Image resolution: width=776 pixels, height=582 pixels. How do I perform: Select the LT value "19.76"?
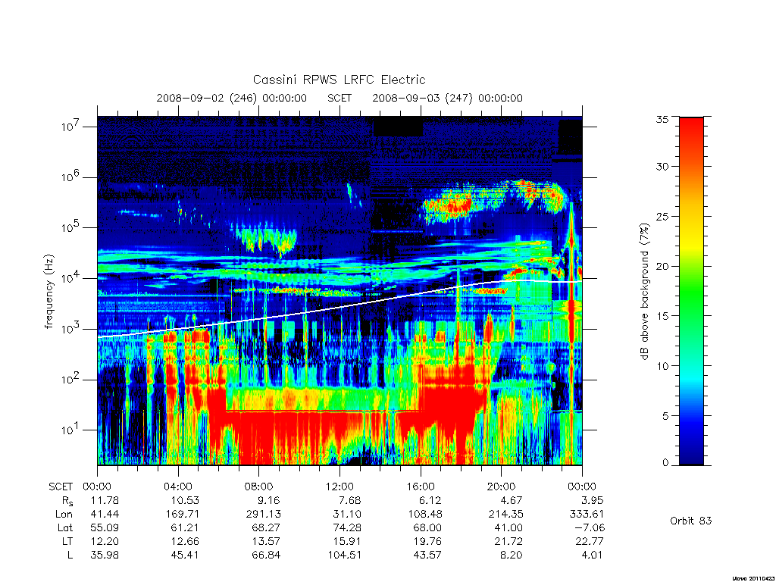coord(427,541)
